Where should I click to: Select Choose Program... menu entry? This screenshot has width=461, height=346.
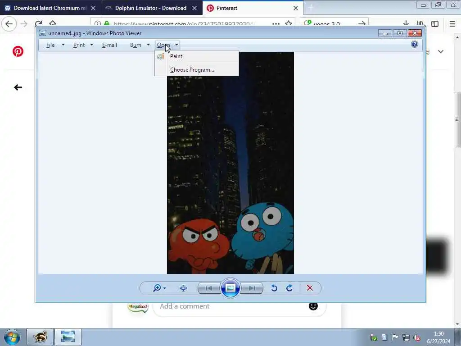[197, 70]
